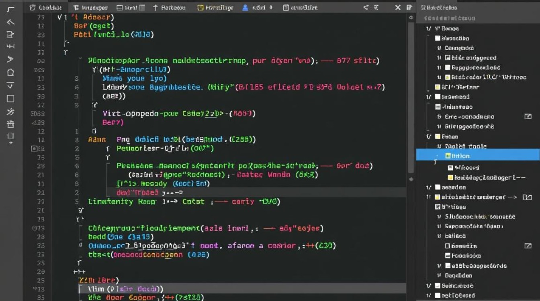540x301 pixels.
Task: Click the corner-bracket icon atop the left sidebar
Action: click(x=10, y=9)
